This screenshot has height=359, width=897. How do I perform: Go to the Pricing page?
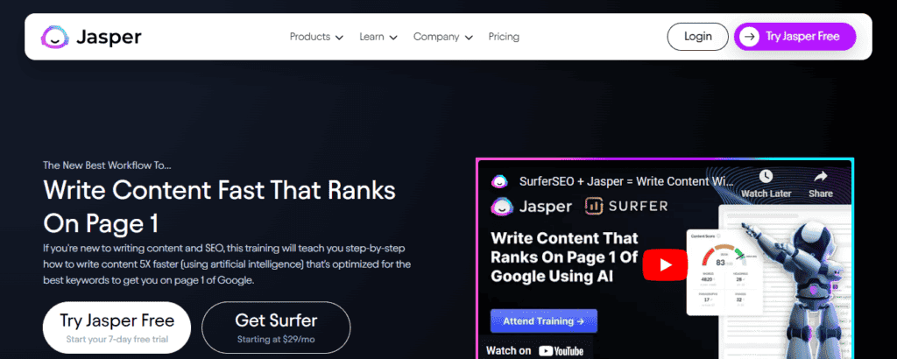[x=504, y=37]
